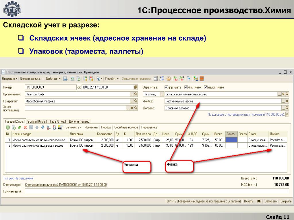Toggle the бух. учете checkbox
Image resolution: width=294 pixels, height=220 pixels.
coord(186,87)
